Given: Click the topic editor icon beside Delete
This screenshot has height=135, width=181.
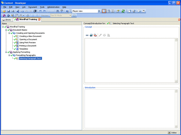Looking at the screenshot, I should coord(35,11).
